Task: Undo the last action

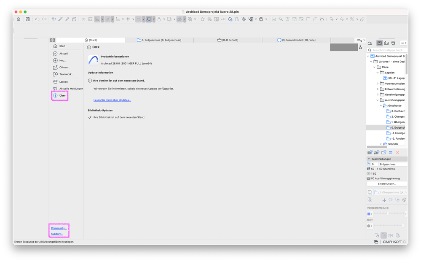Action: 37,19
